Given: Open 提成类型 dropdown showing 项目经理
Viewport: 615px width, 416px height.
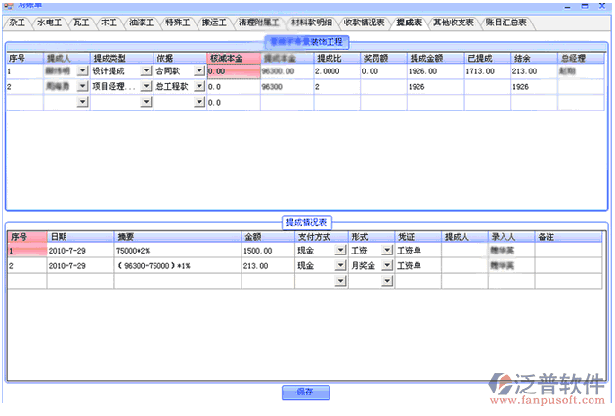Looking at the screenshot, I should [x=147, y=87].
